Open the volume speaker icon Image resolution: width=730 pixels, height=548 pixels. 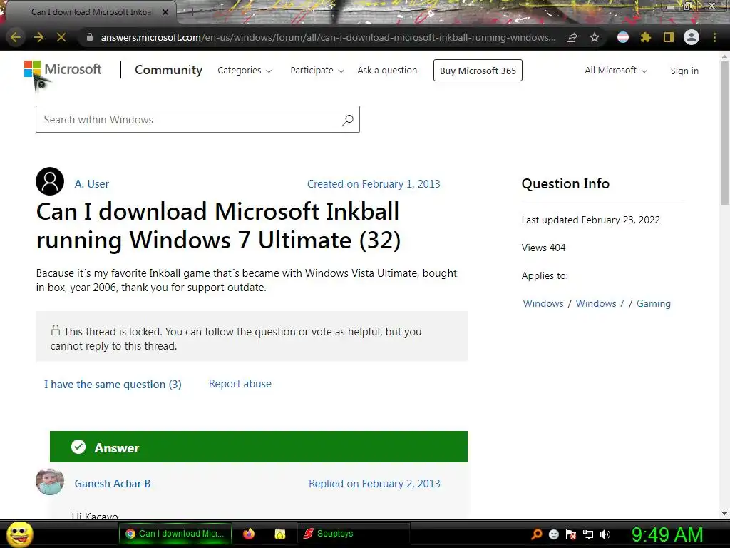click(x=605, y=534)
